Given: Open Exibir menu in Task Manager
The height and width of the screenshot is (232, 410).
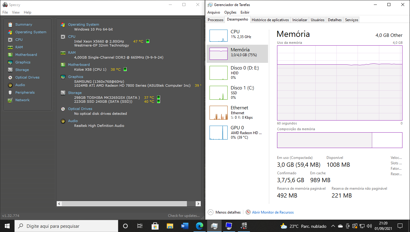Looking at the screenshot, I should click(x=245, y=12).
